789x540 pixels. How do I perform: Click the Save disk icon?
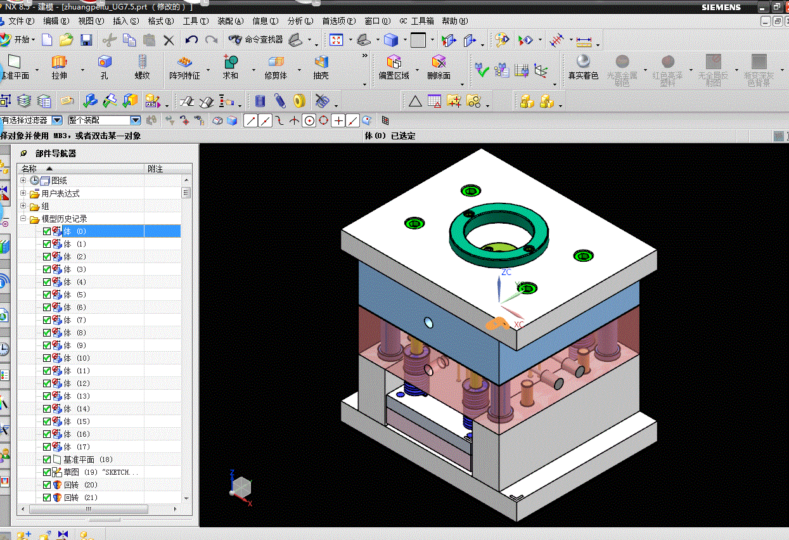(x=87, y=40)
